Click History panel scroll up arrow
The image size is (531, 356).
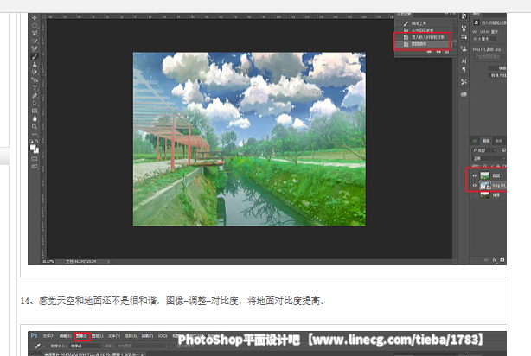[x=455, y=22]
